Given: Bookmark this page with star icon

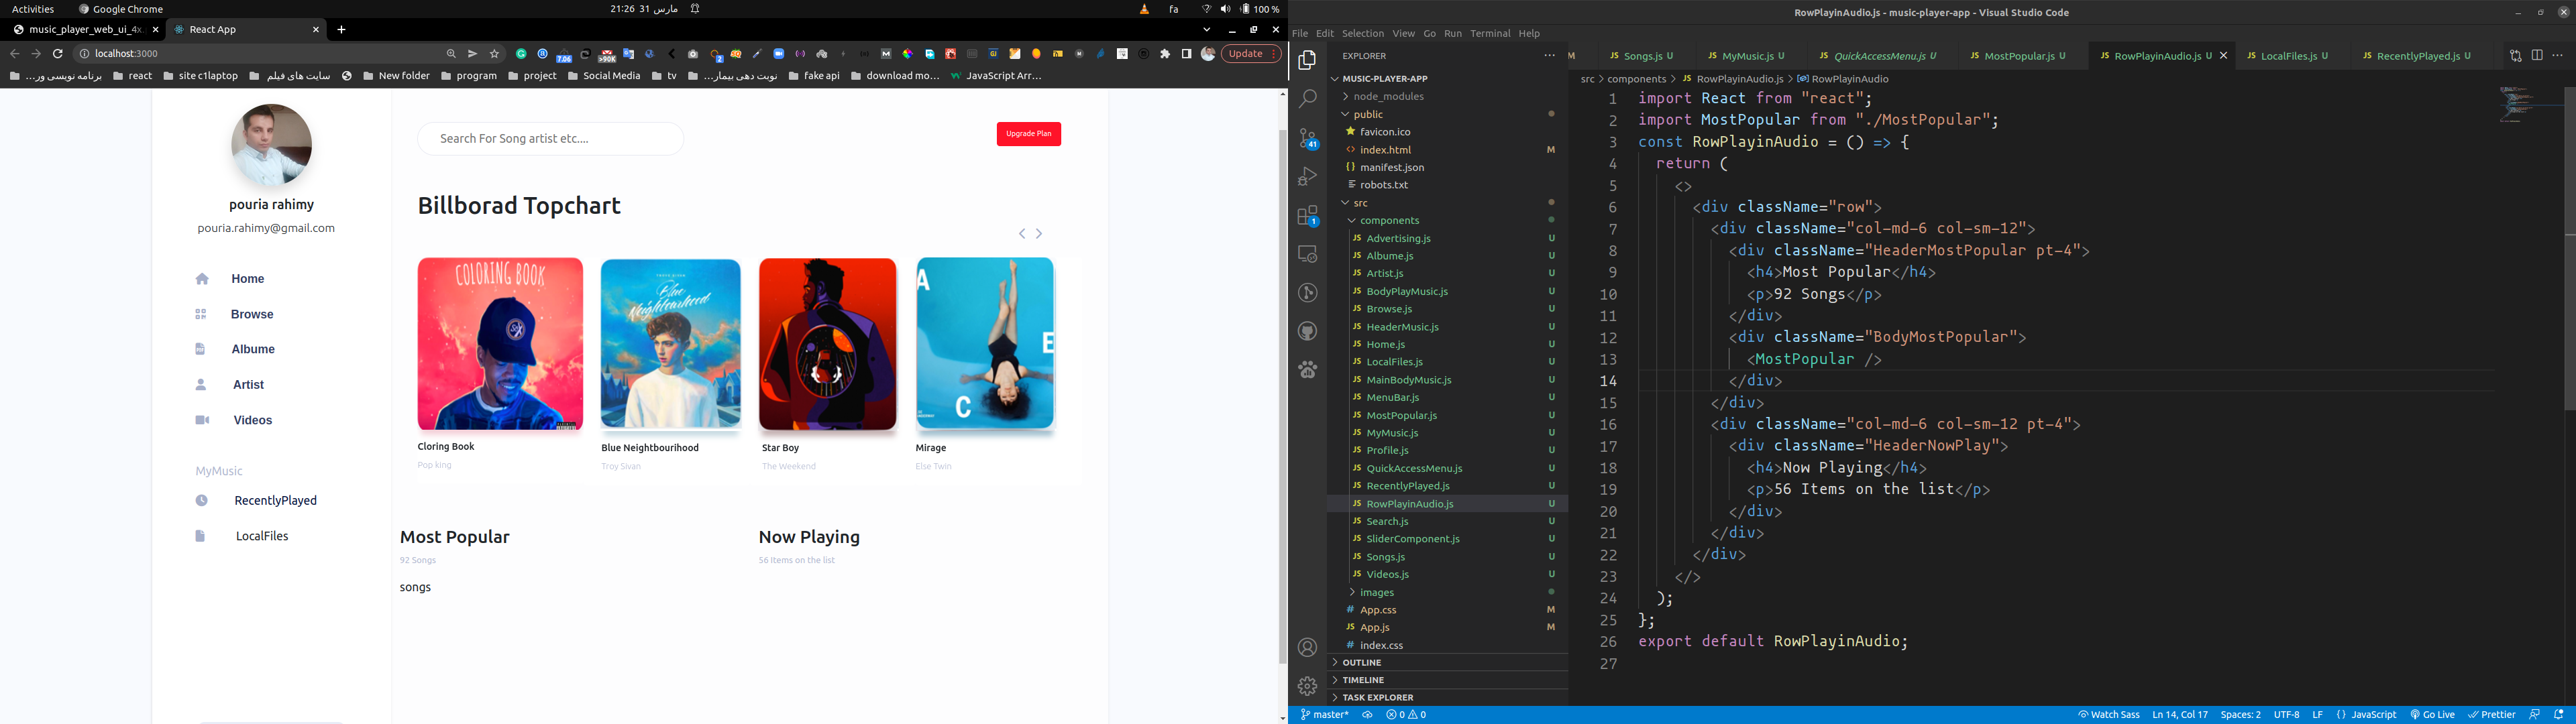Looking at the screenshot, I should (494, 54).
